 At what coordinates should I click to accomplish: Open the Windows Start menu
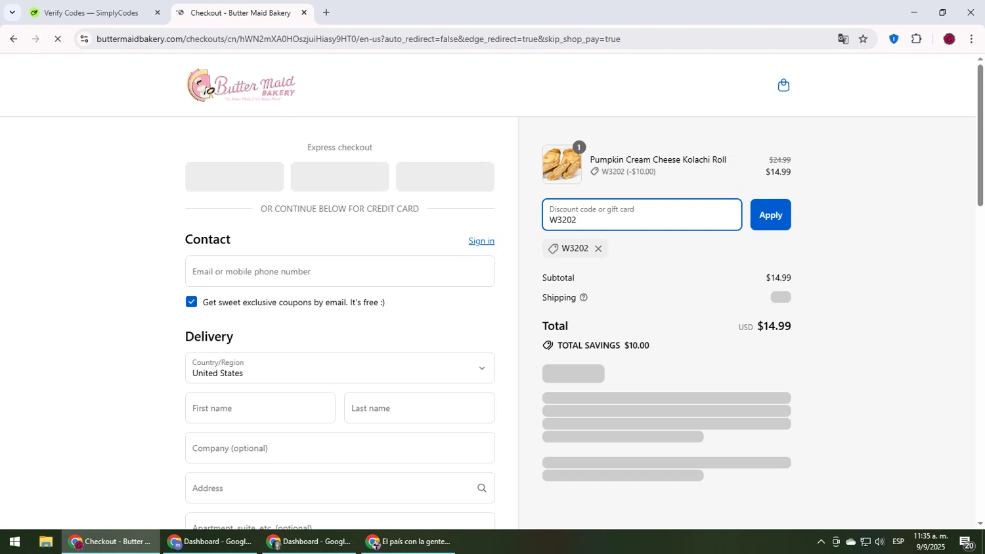(x=14, y=542)
